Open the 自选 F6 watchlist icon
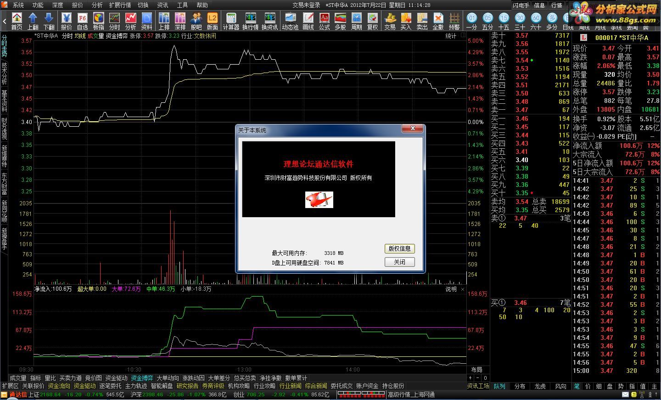Screen dimensions: 661x400 (x=83, y=21)
